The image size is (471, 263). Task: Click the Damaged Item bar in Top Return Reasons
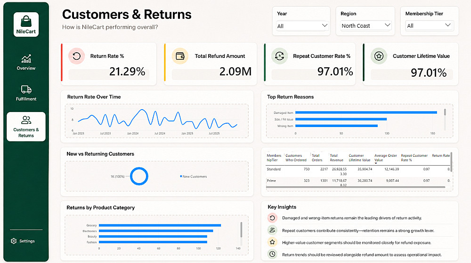[366, 112]
